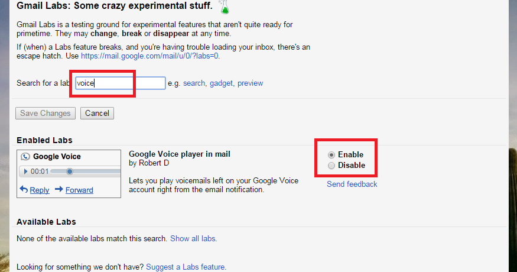Click the 'gadget' example link
Screen dimensions: 517x272
221,83
